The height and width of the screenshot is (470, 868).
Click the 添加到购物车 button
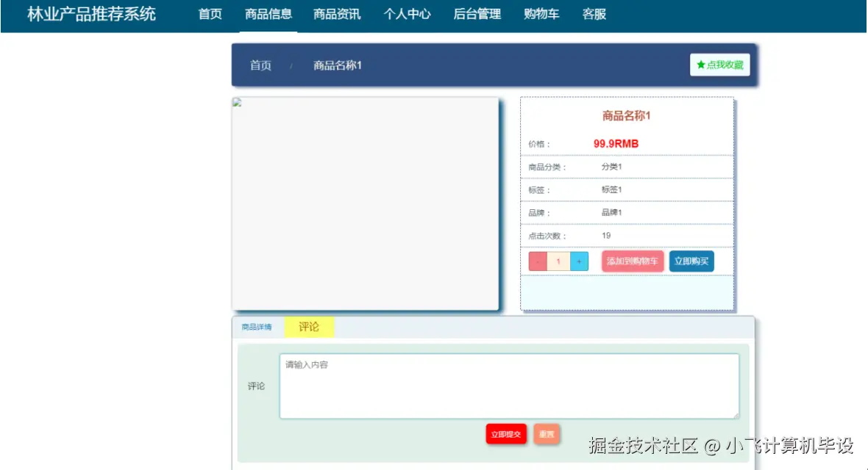click(632, 261)
